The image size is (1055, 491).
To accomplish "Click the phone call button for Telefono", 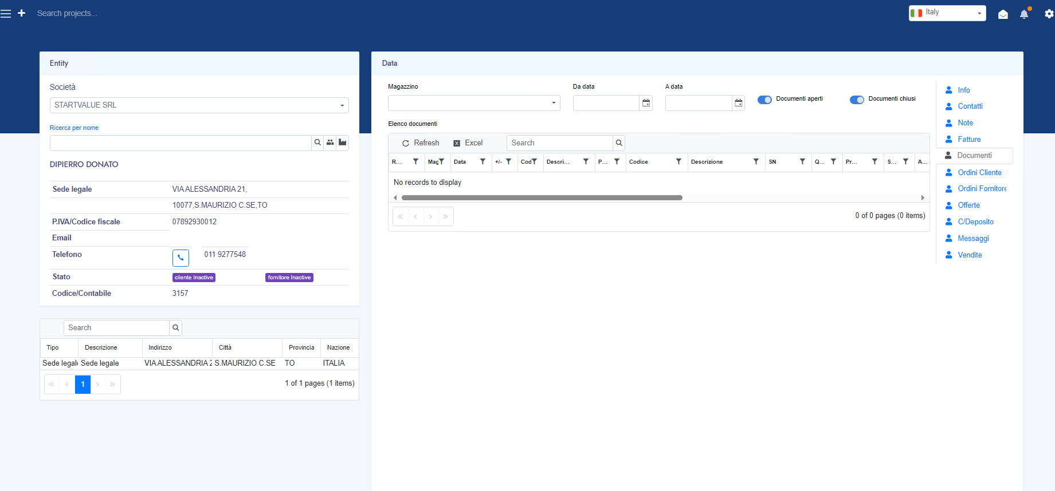I will pyautogui.click(x=181, y=258).
